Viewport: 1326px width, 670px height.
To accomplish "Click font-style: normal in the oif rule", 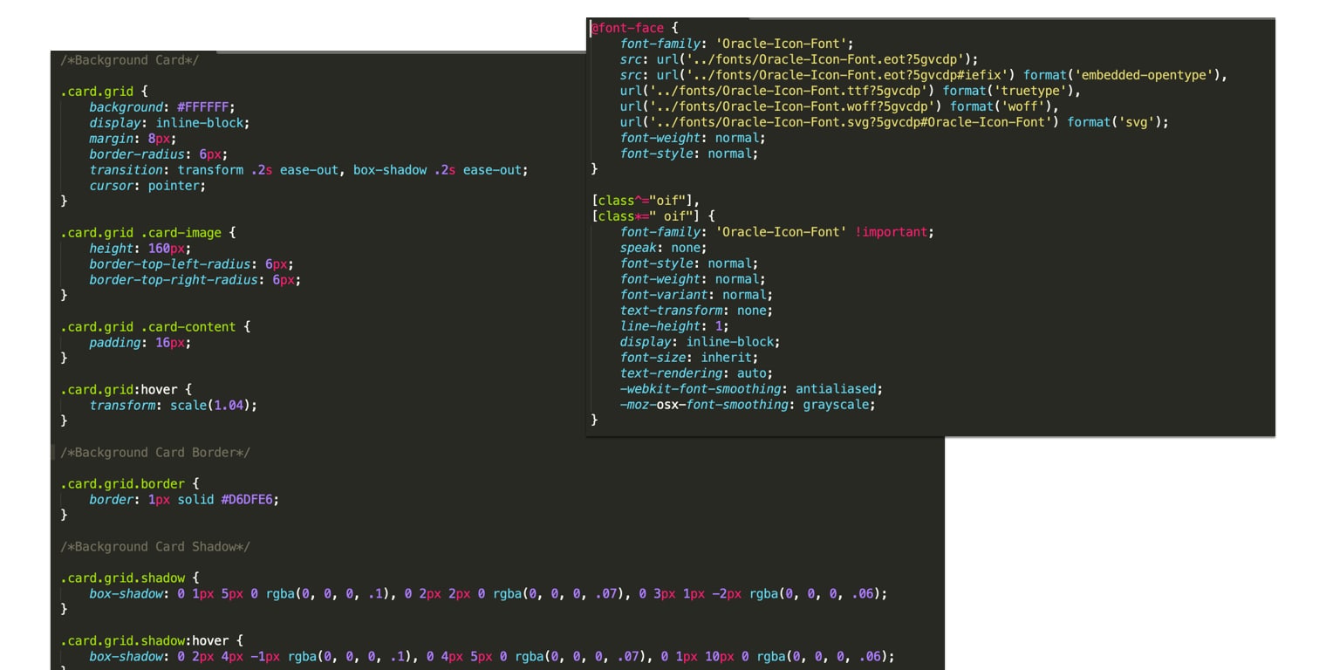I will [689, 264].
